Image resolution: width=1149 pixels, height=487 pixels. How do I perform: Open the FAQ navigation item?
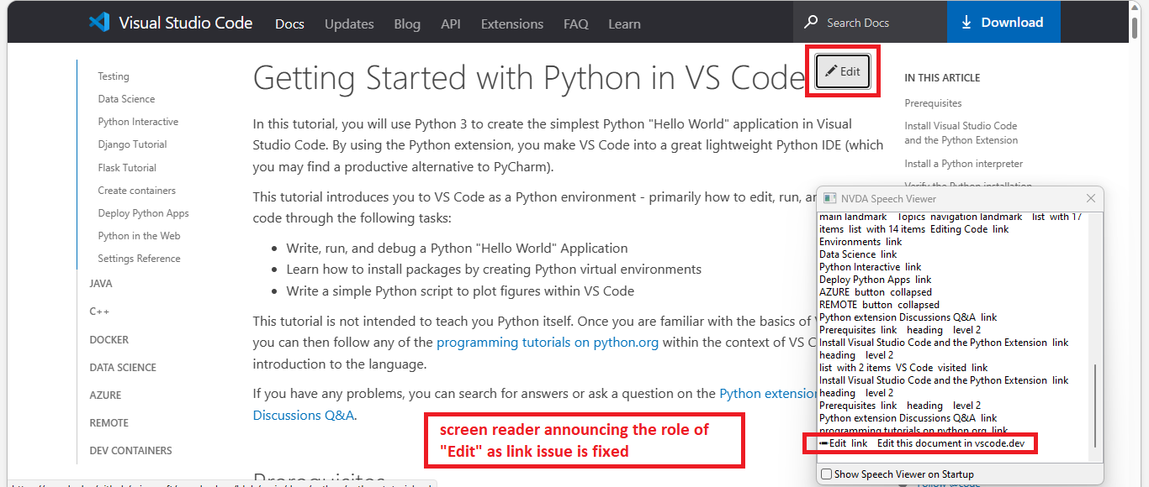pyautogui.click(x=576, y=24)
